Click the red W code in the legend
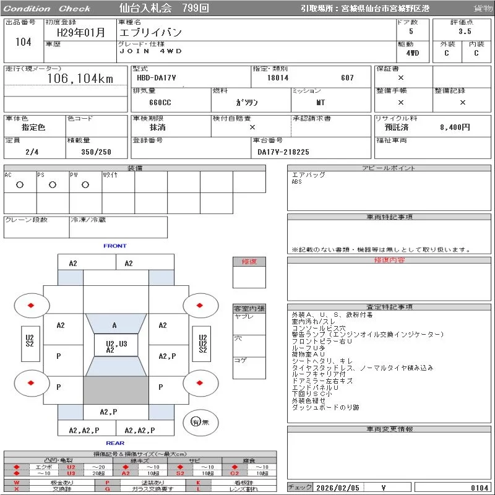The width and height of the screenshot is (495, 495). coord(17,482)
